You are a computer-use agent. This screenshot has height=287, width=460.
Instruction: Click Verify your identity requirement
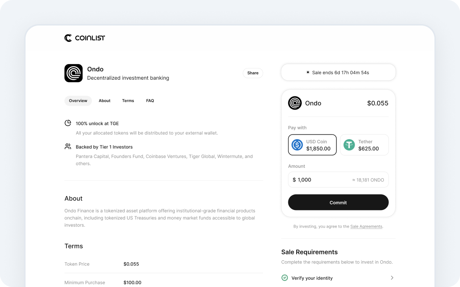click(338, 278)
